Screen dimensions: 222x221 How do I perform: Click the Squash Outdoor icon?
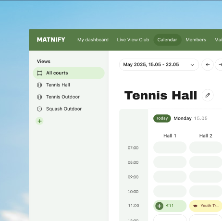(x=39, y=109)
